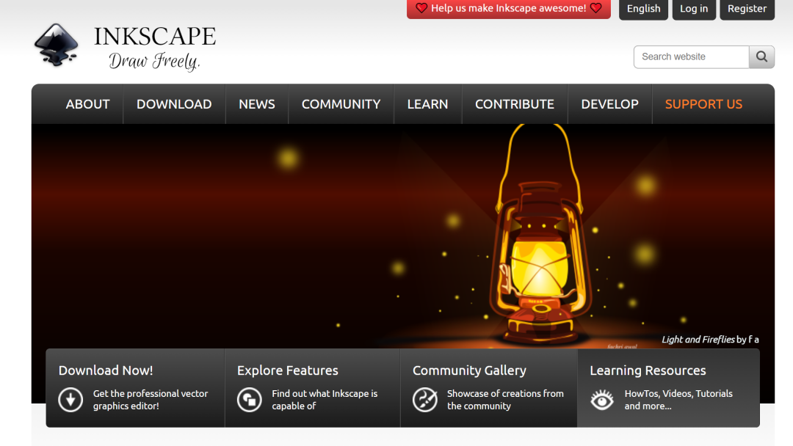The height and width of the screenshot is (446, 793).
Task: Click the Explore Features heading
Action: (x=287, y=370)
